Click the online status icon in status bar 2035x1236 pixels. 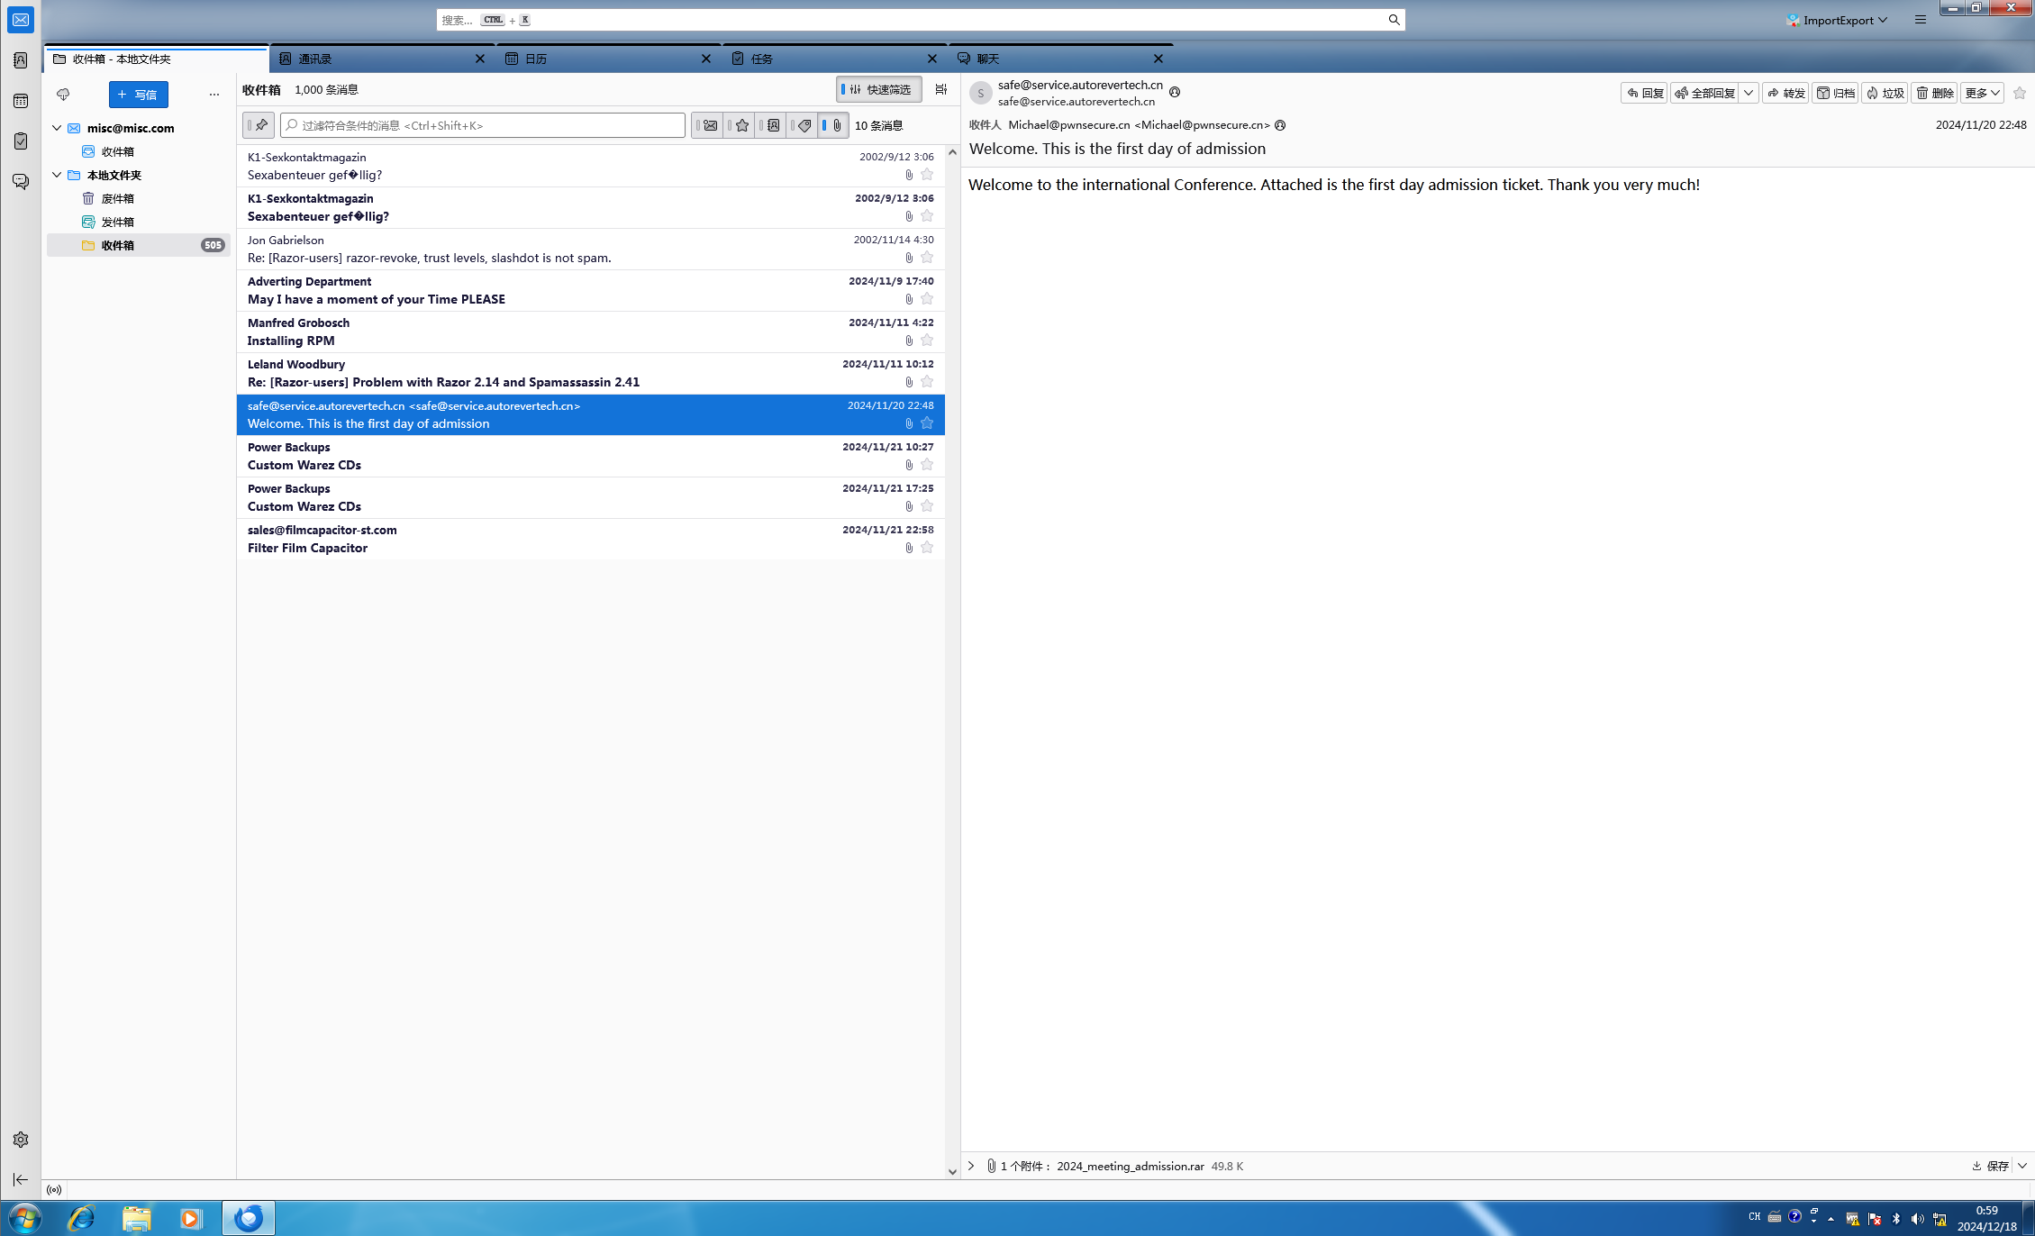(x=54, y=1190)
